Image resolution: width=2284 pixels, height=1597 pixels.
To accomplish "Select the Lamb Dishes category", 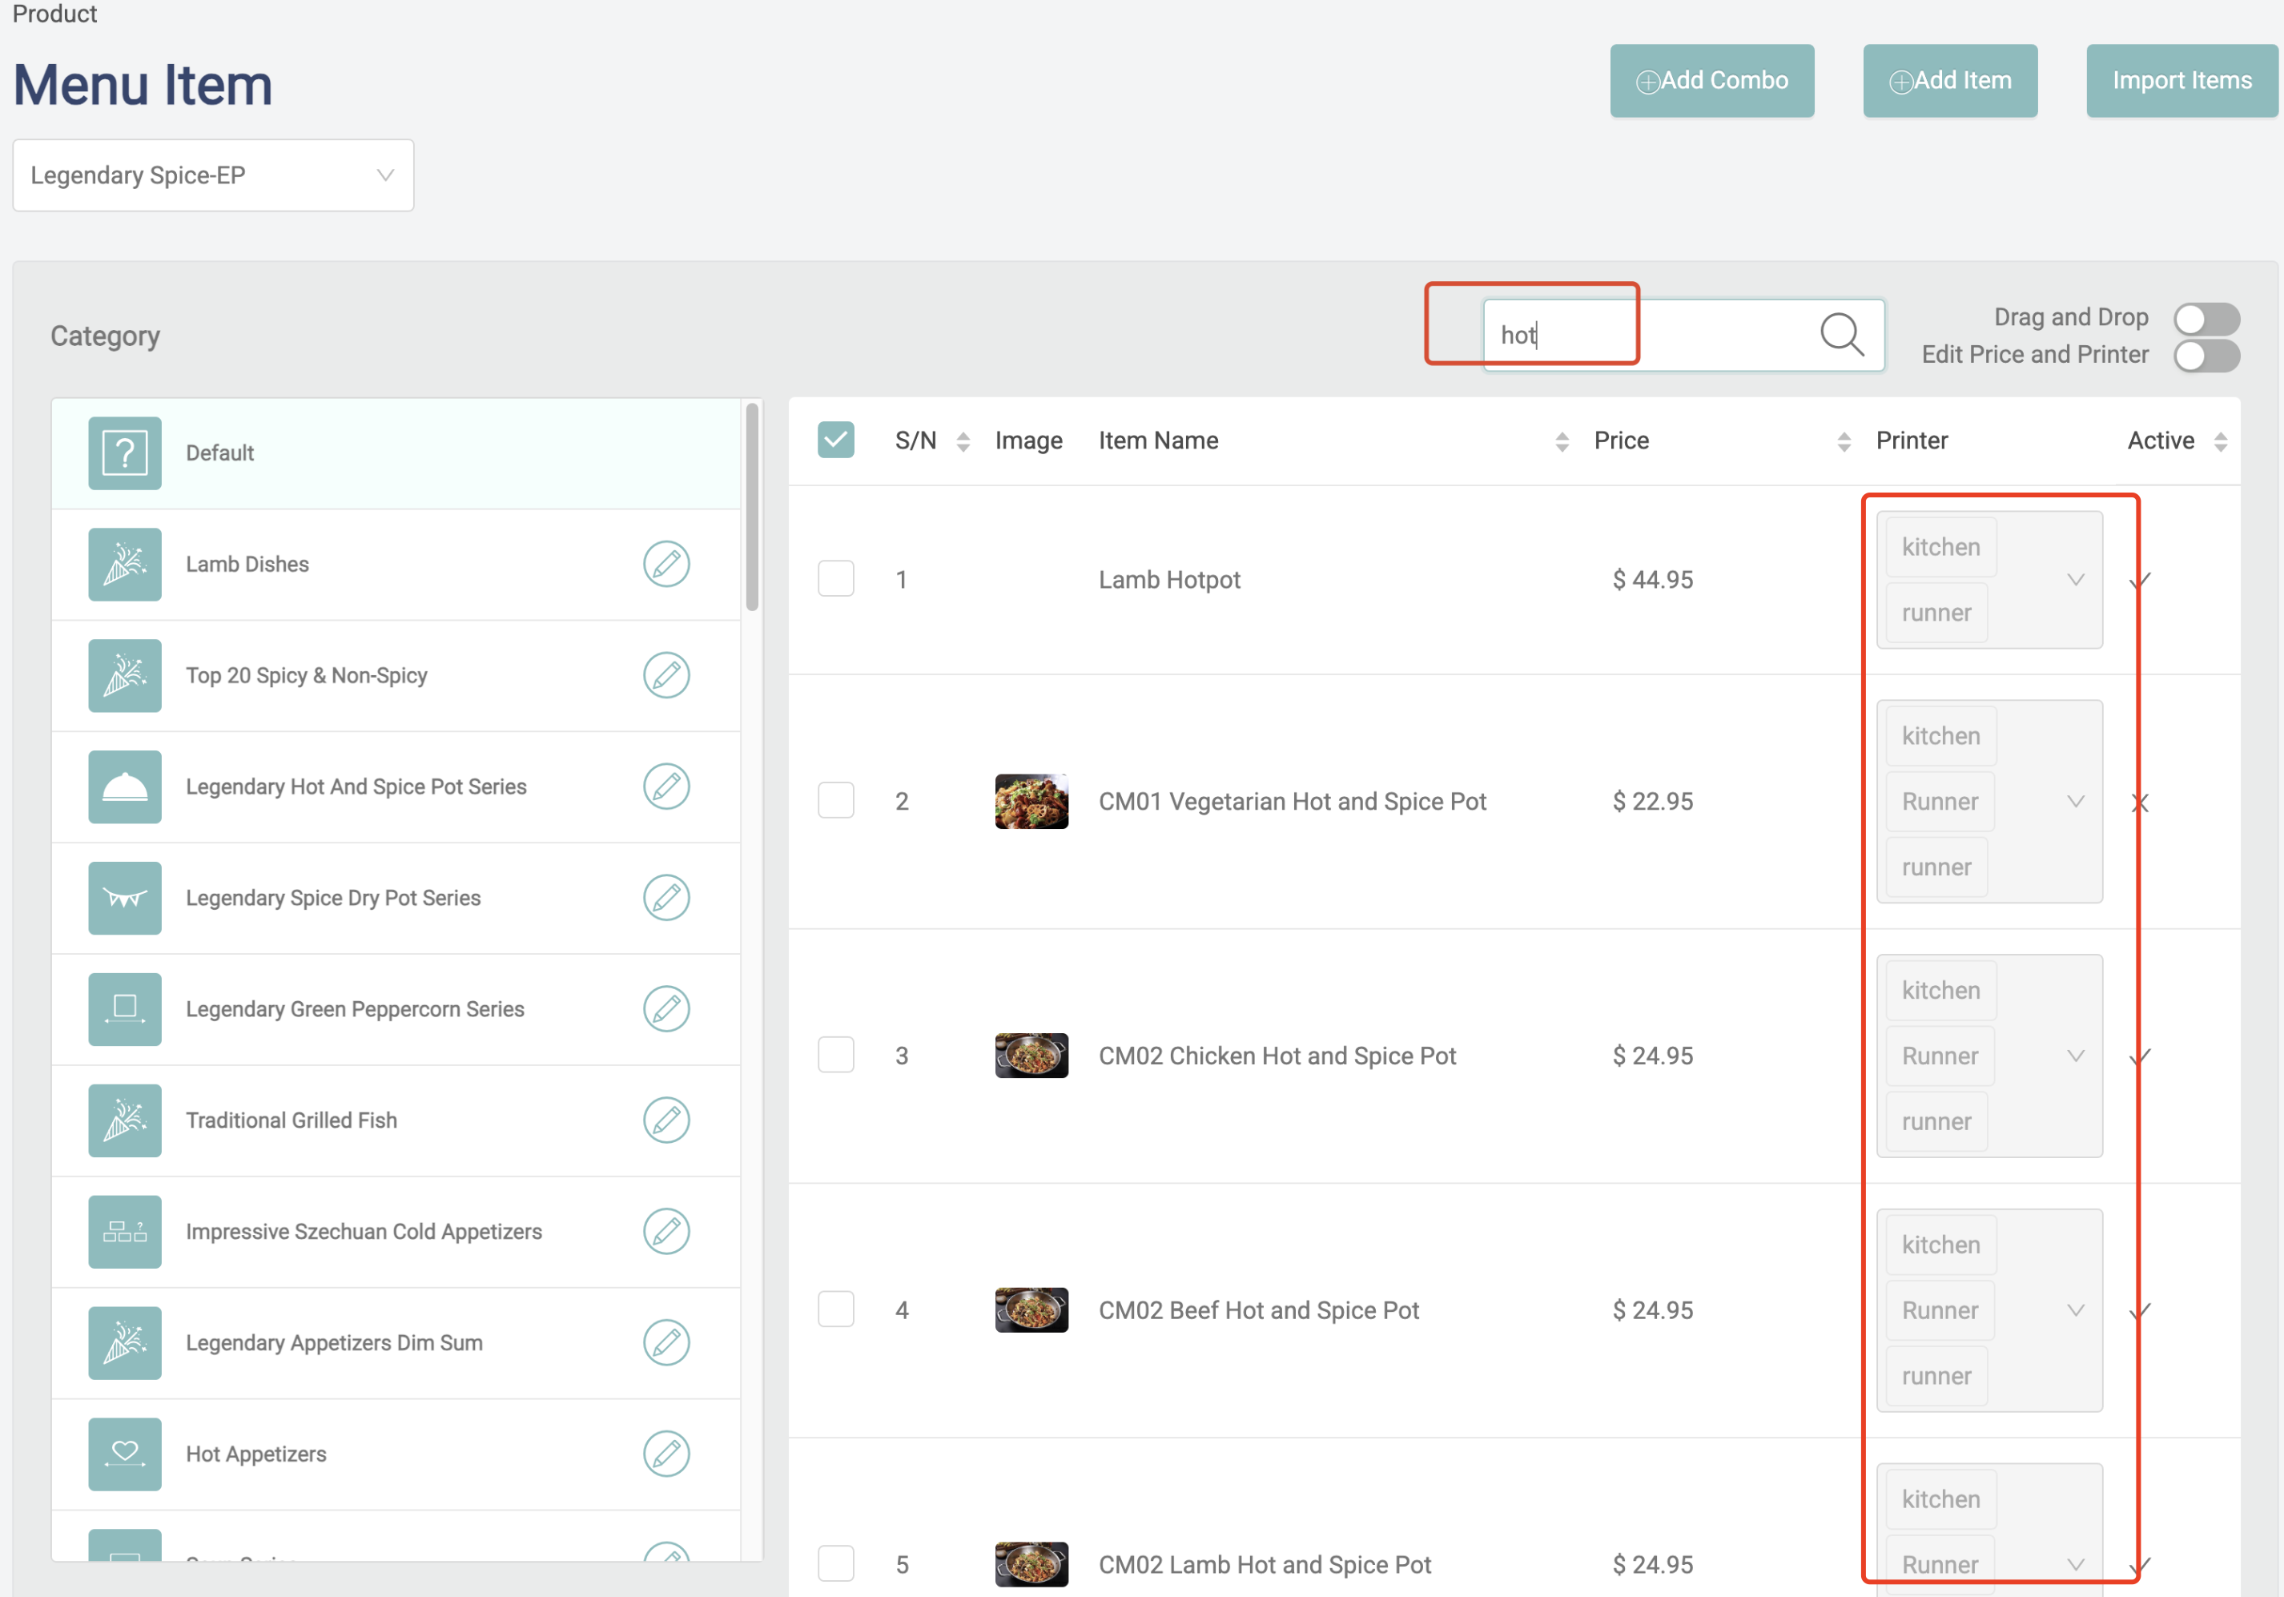I will (396, 564).
